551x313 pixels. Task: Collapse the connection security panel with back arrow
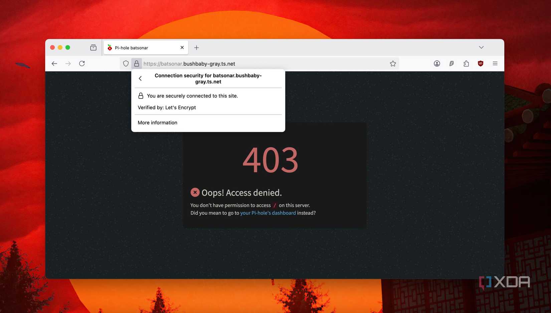click(140, 78)
